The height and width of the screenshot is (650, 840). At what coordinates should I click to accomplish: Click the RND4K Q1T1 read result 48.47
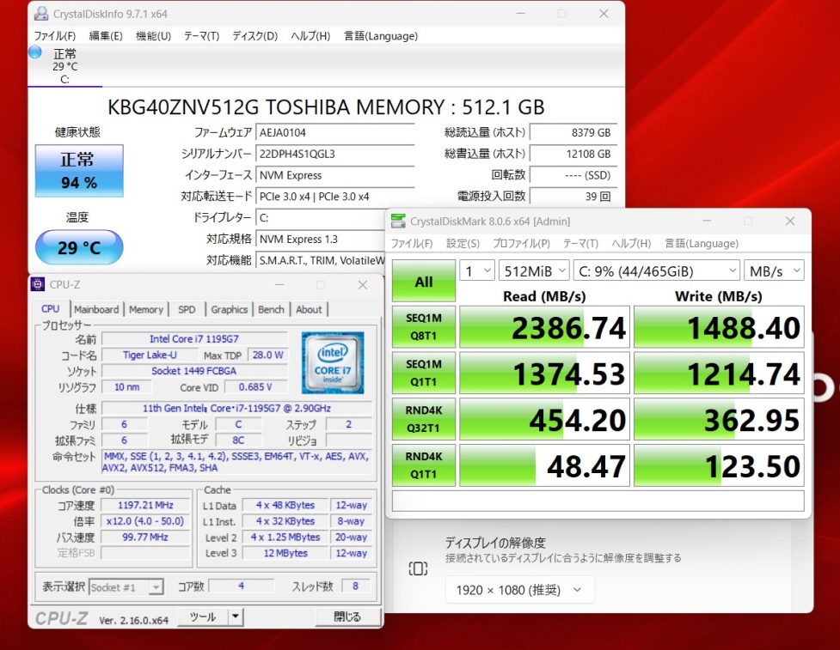(544, 465)
